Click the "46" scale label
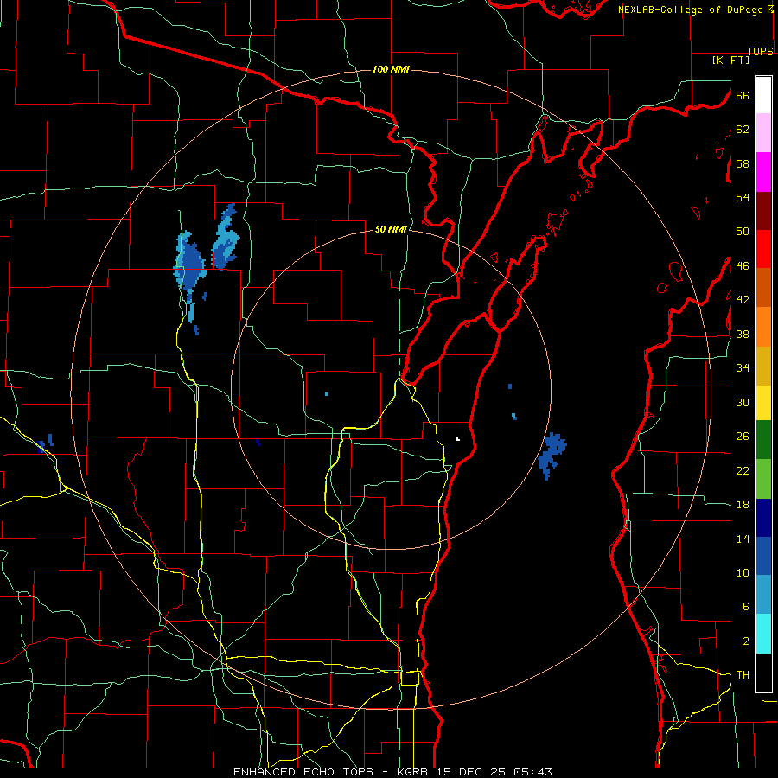The width and height of the screenshot is (778, 778). point(743,266)
